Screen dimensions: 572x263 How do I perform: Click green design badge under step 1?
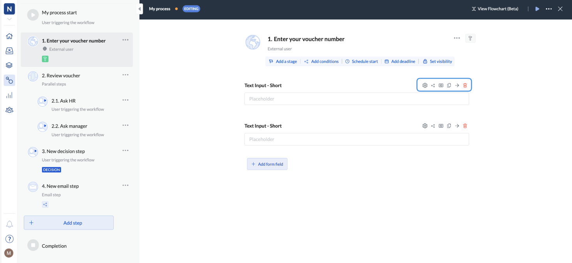[45, 59]
